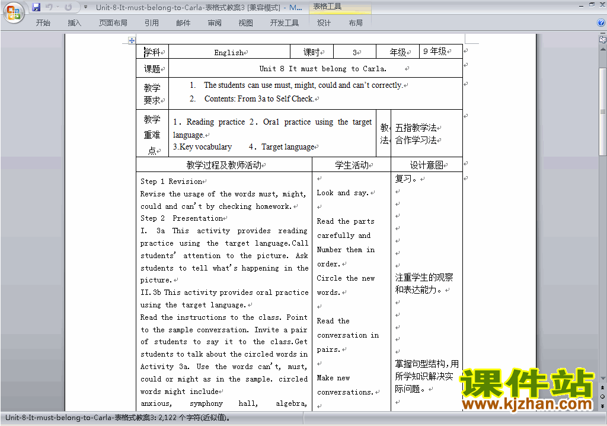
Task: Open the 邮件 ribbon tab
Action: (x=183, y=23)
